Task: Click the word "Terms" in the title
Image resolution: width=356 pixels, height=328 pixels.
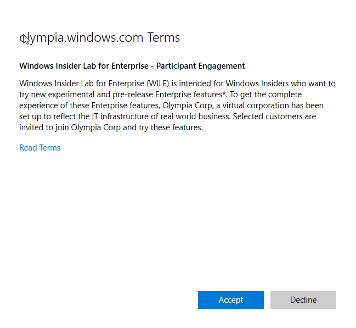Action: (x=163, y=38)
